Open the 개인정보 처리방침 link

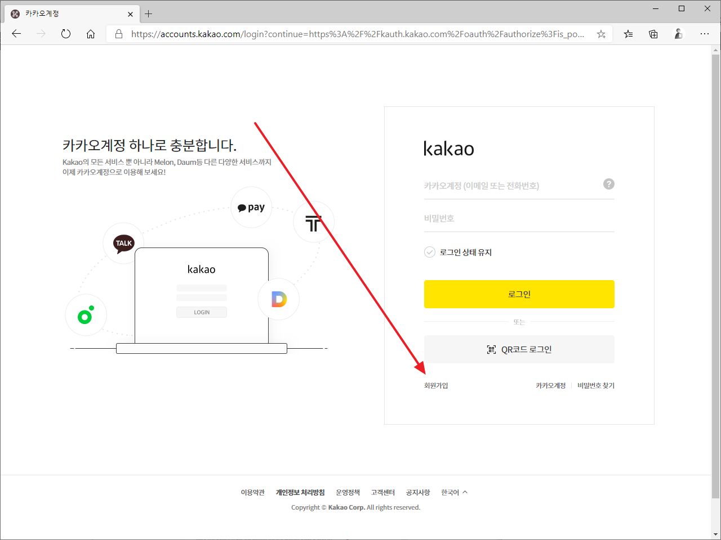pyautogui.click(x=300, y=492)
